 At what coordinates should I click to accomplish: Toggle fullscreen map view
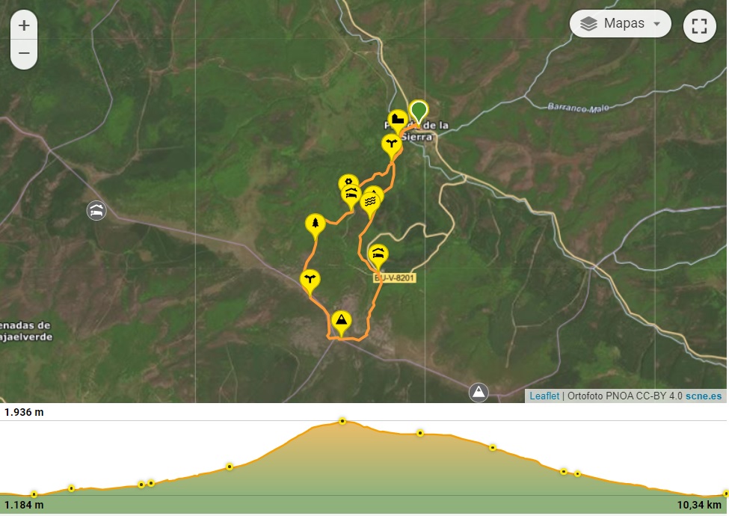pyautogui.click(x=699, y=26)
